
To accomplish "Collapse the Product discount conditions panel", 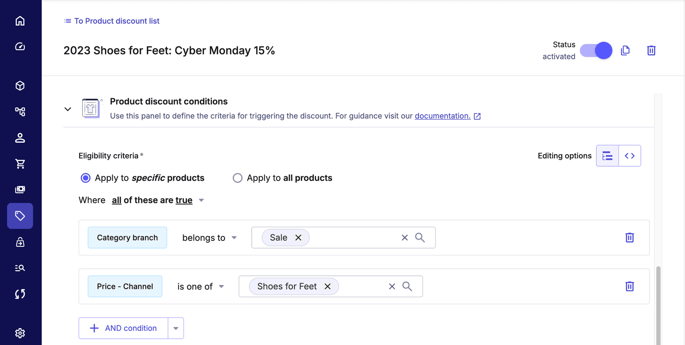I will click(x=68, y=109).
